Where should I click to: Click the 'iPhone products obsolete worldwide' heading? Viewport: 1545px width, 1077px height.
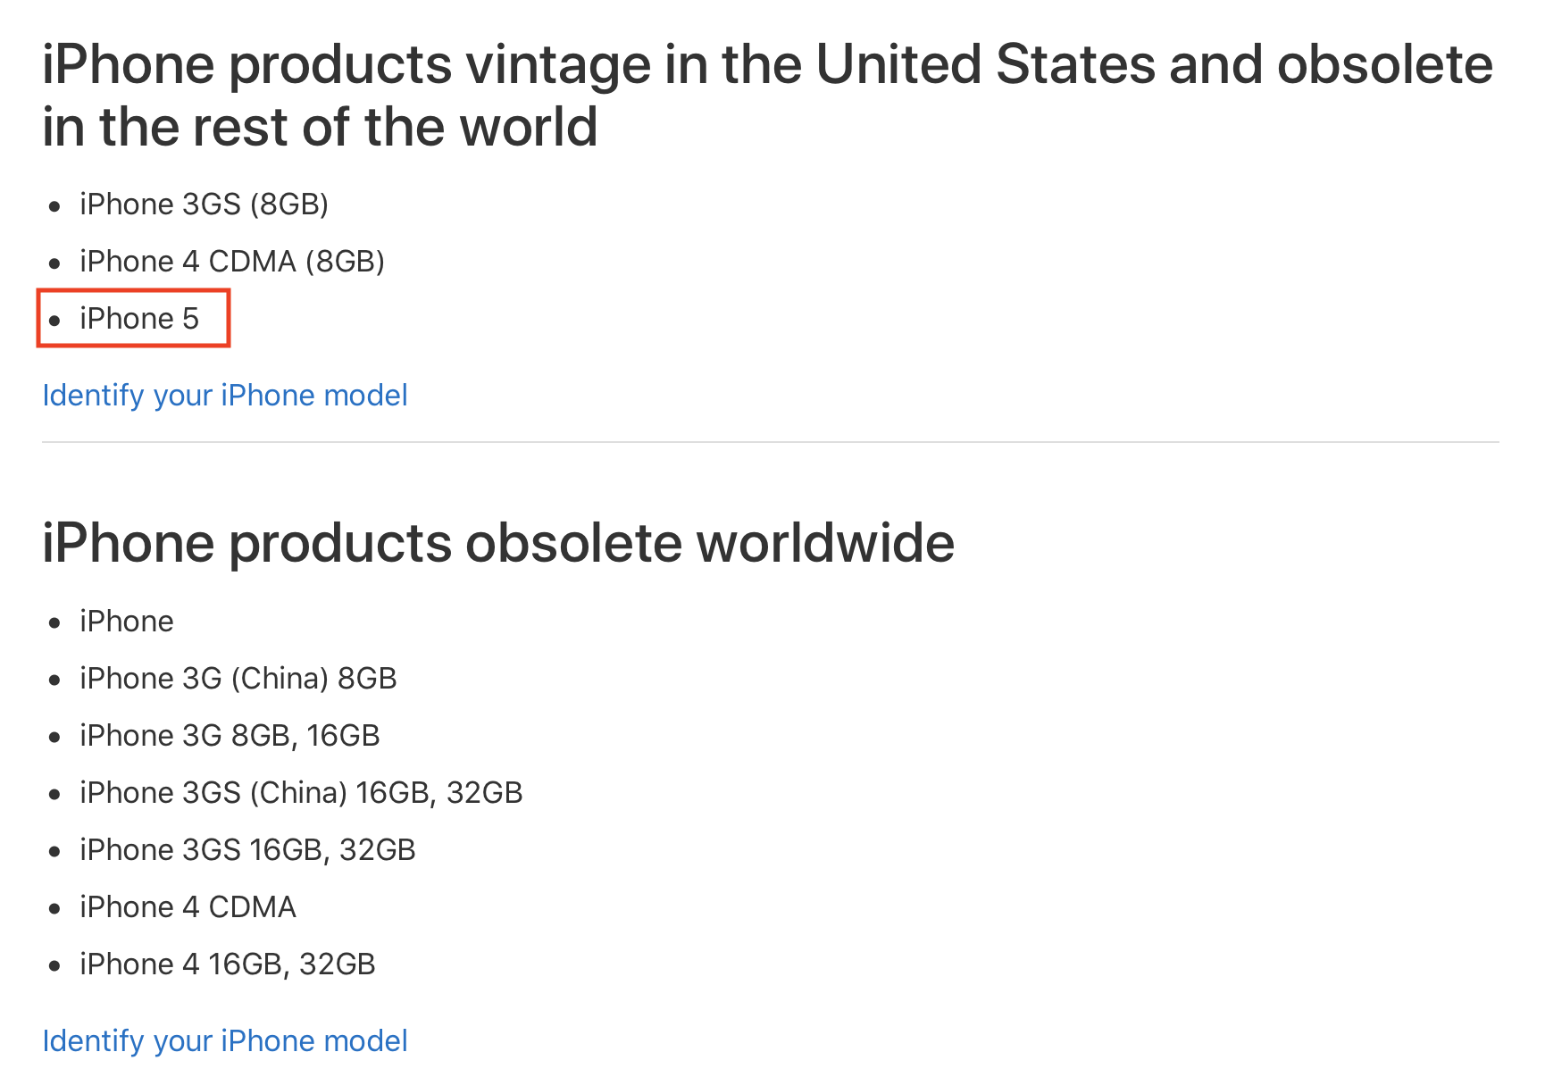point(498,543)
